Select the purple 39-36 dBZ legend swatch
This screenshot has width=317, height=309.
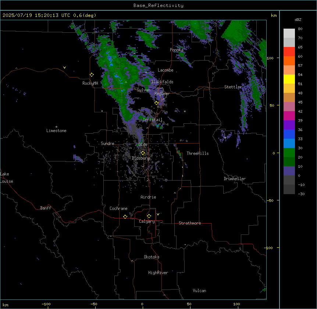click(289, 125)
